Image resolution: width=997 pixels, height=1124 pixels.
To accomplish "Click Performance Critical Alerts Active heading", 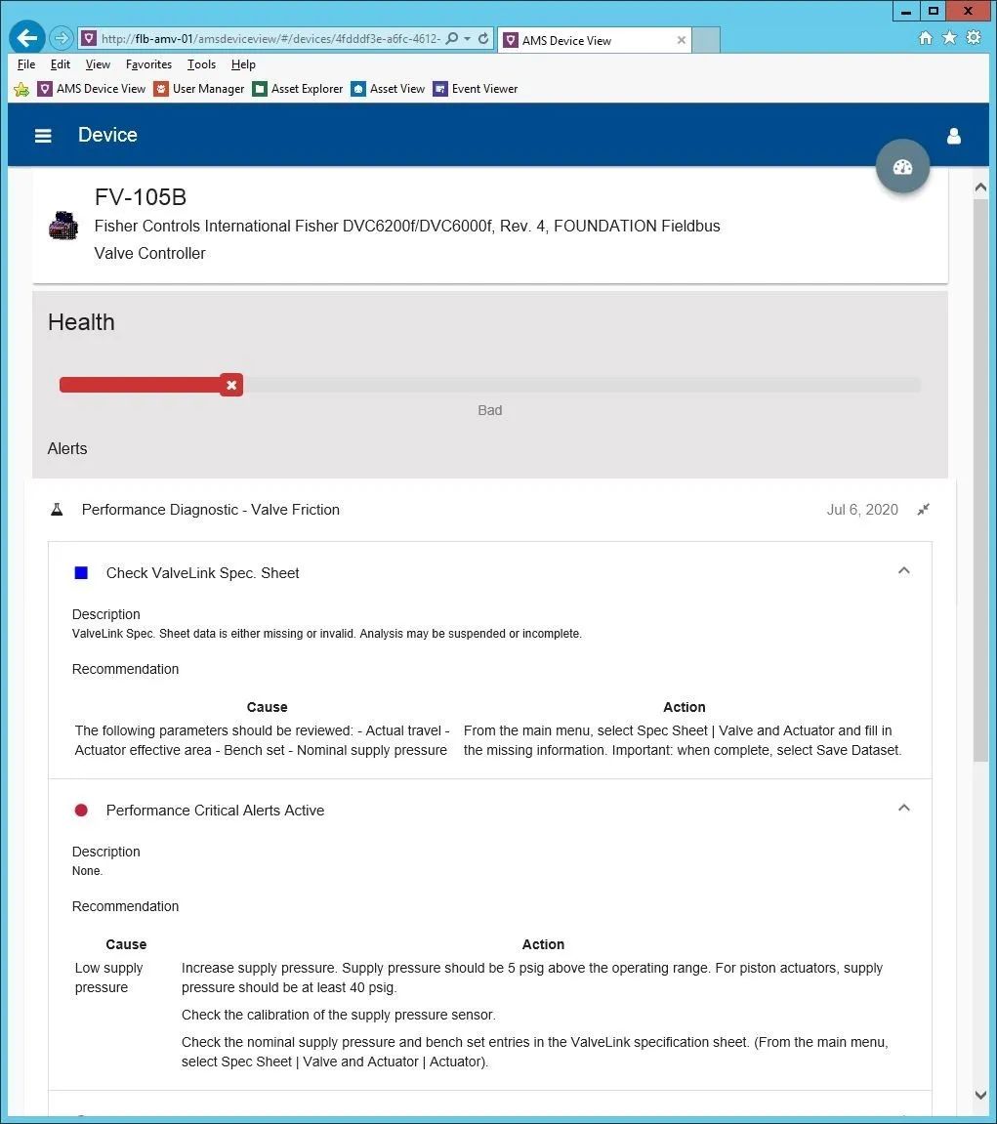I will [215, 810].
